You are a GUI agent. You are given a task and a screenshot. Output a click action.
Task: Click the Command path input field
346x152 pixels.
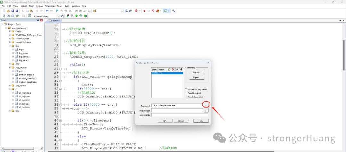coord(177,106)
